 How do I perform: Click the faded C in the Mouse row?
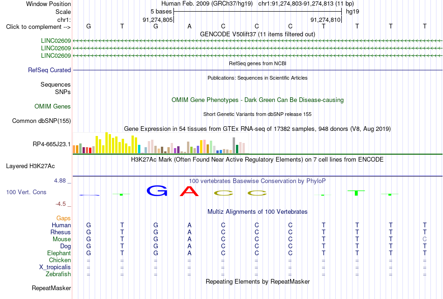coord(424,239)
